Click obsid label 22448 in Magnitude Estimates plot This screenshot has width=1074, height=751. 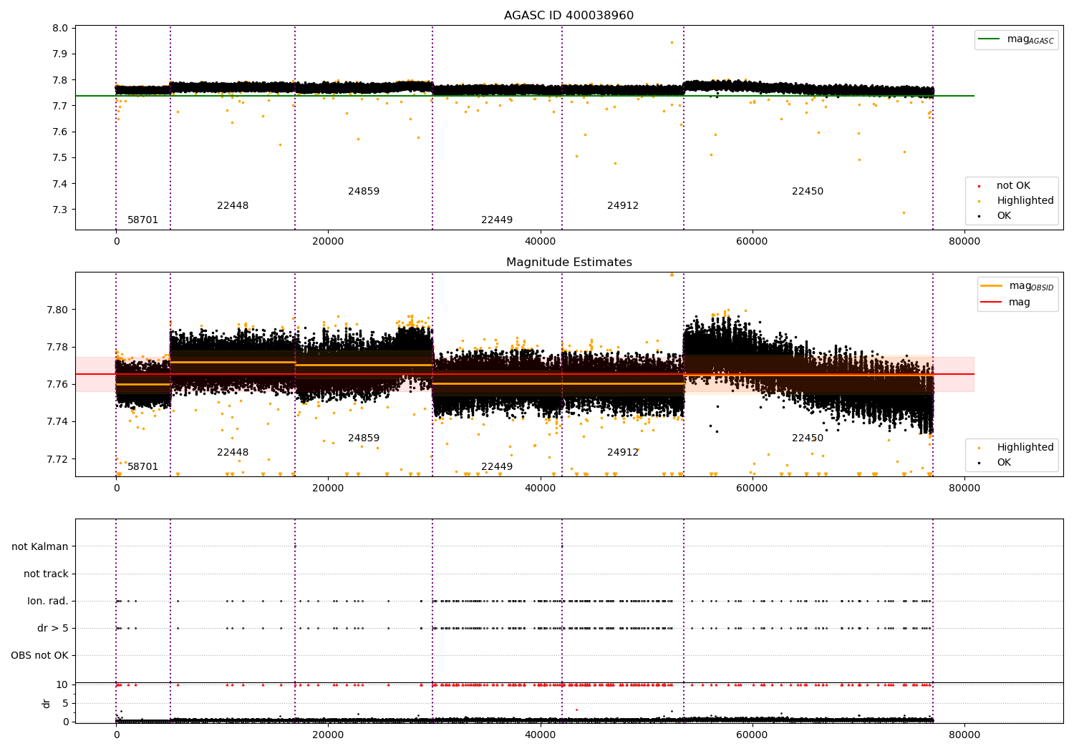pos(233,452)
